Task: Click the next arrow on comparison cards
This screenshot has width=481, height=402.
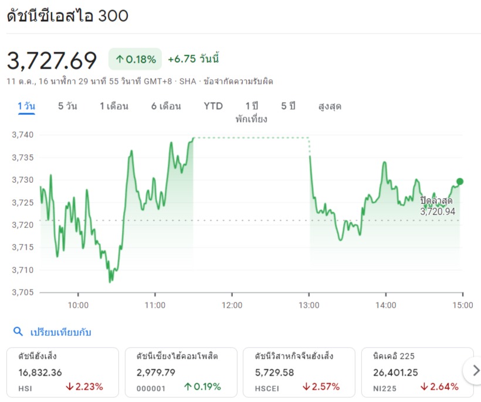Action: click(472, 370)
